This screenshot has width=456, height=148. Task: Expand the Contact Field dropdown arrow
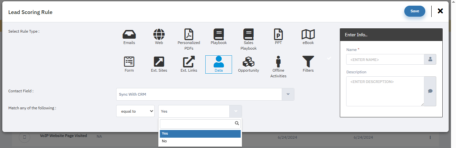pyautogui.click(x=288, y=94)
